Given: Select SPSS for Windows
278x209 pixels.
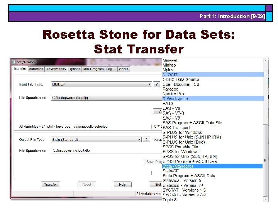Looking at the screenshot, I should click(x=213, y=152).
